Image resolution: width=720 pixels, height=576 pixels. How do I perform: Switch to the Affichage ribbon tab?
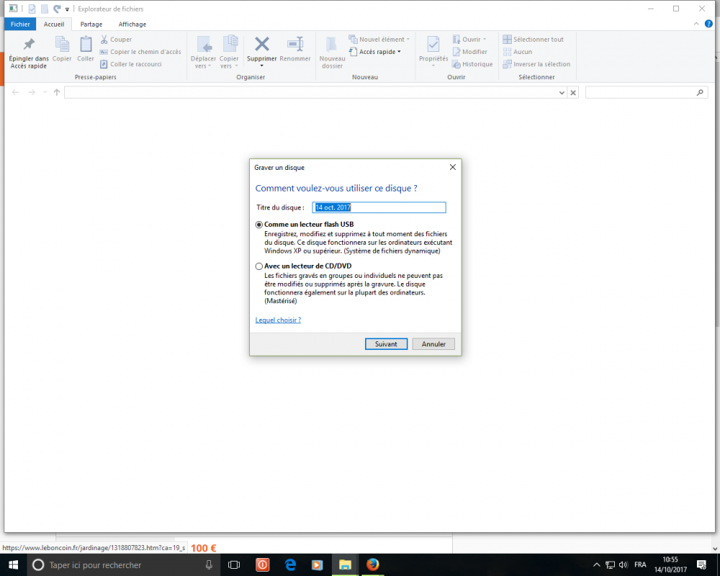tap(132, 24)
